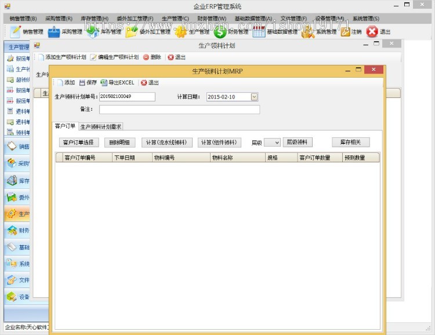Click 计算(流水线领料) button

point(166,142)
